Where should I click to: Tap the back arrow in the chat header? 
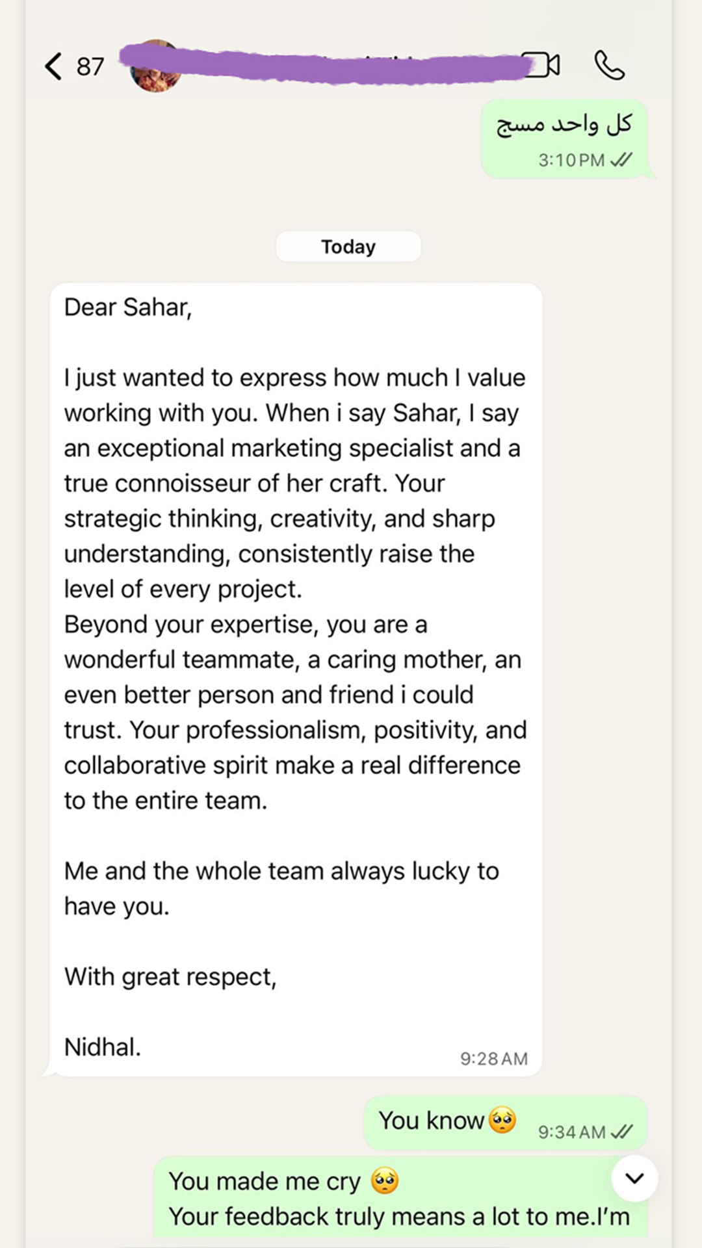[53, 66]
